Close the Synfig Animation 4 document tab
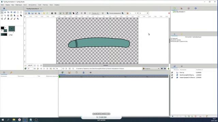 click(41, 9)
